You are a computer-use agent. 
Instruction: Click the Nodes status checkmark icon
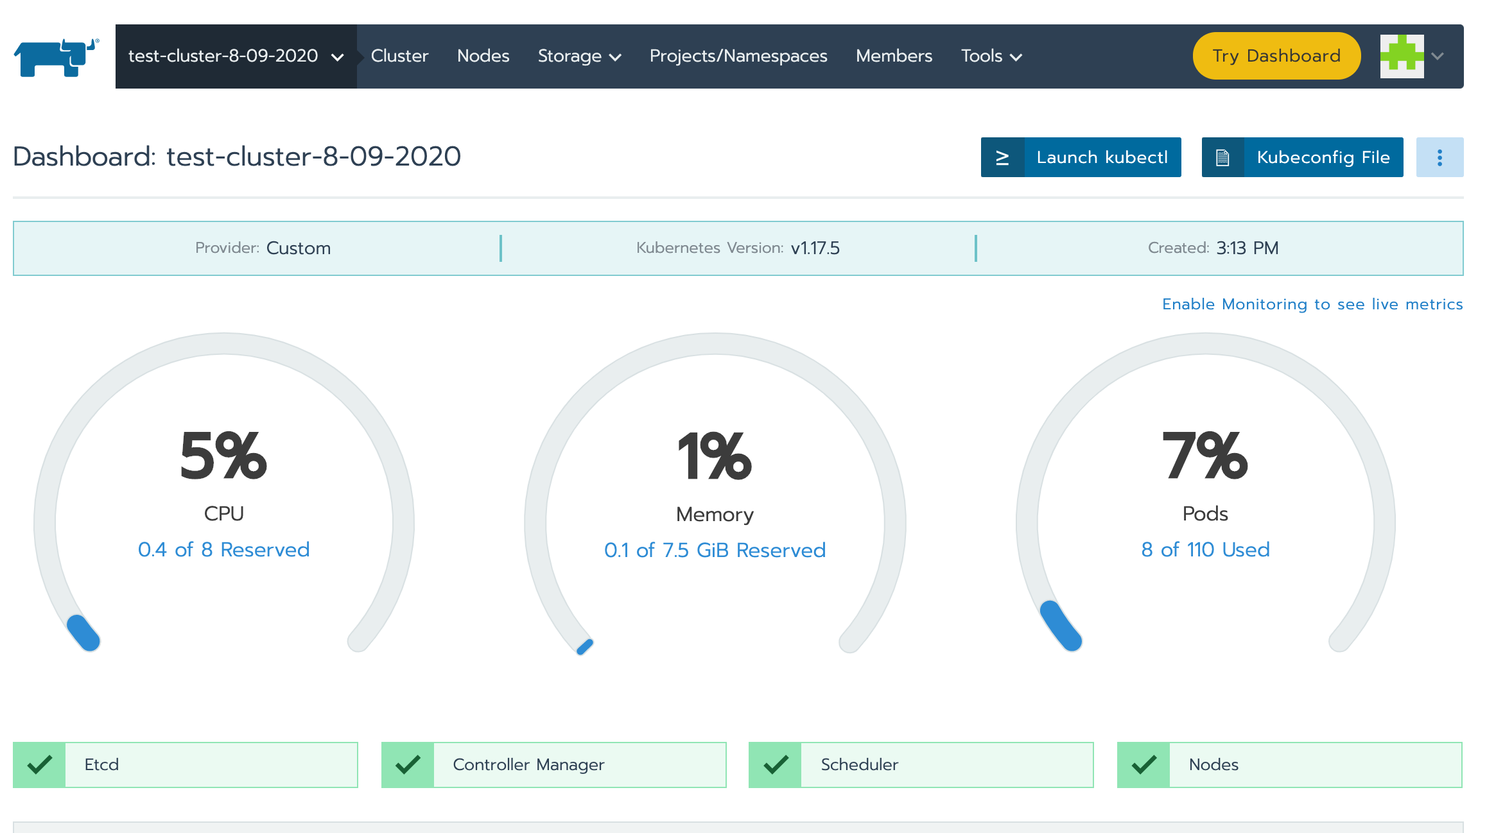pyautogui.click(x=1144, y=765)
